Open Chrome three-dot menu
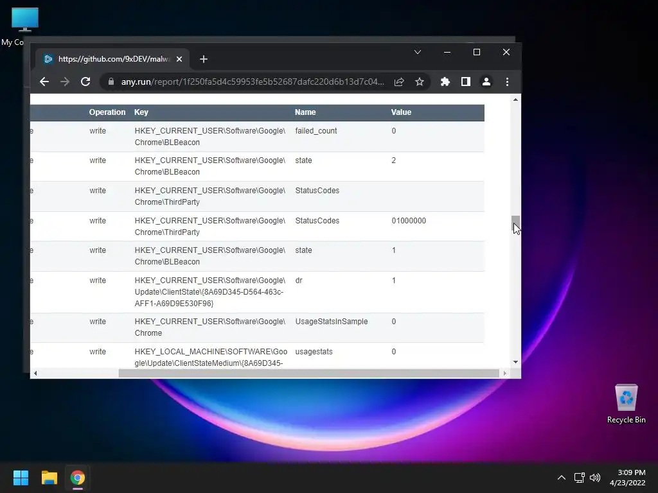This screenshot has width=658, height=493. coord(508,82)
